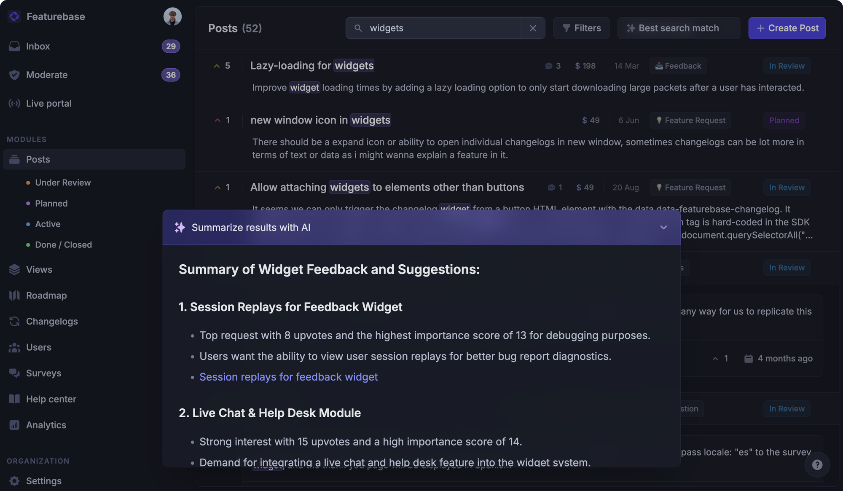
Task: Open the Help center section
Action: coord(51,399)
